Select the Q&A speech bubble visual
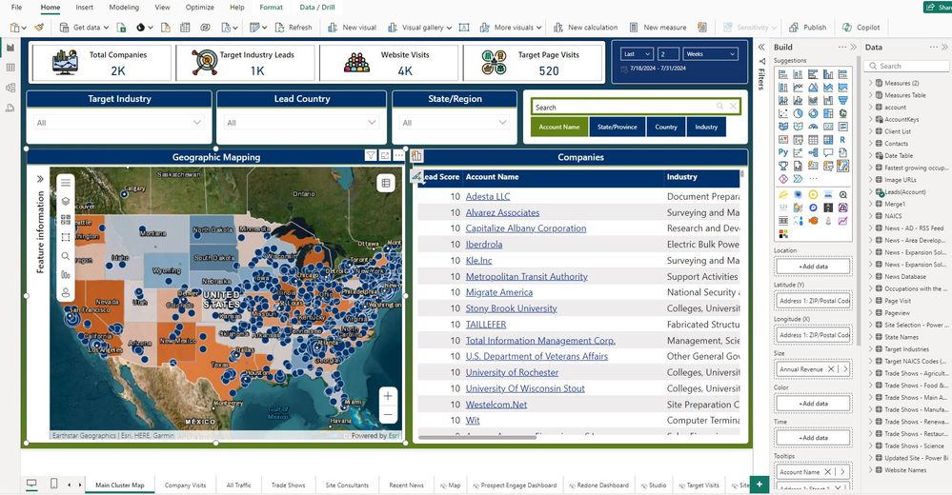The height and width of the screenshot is (495, 952). tap(828, 152)
